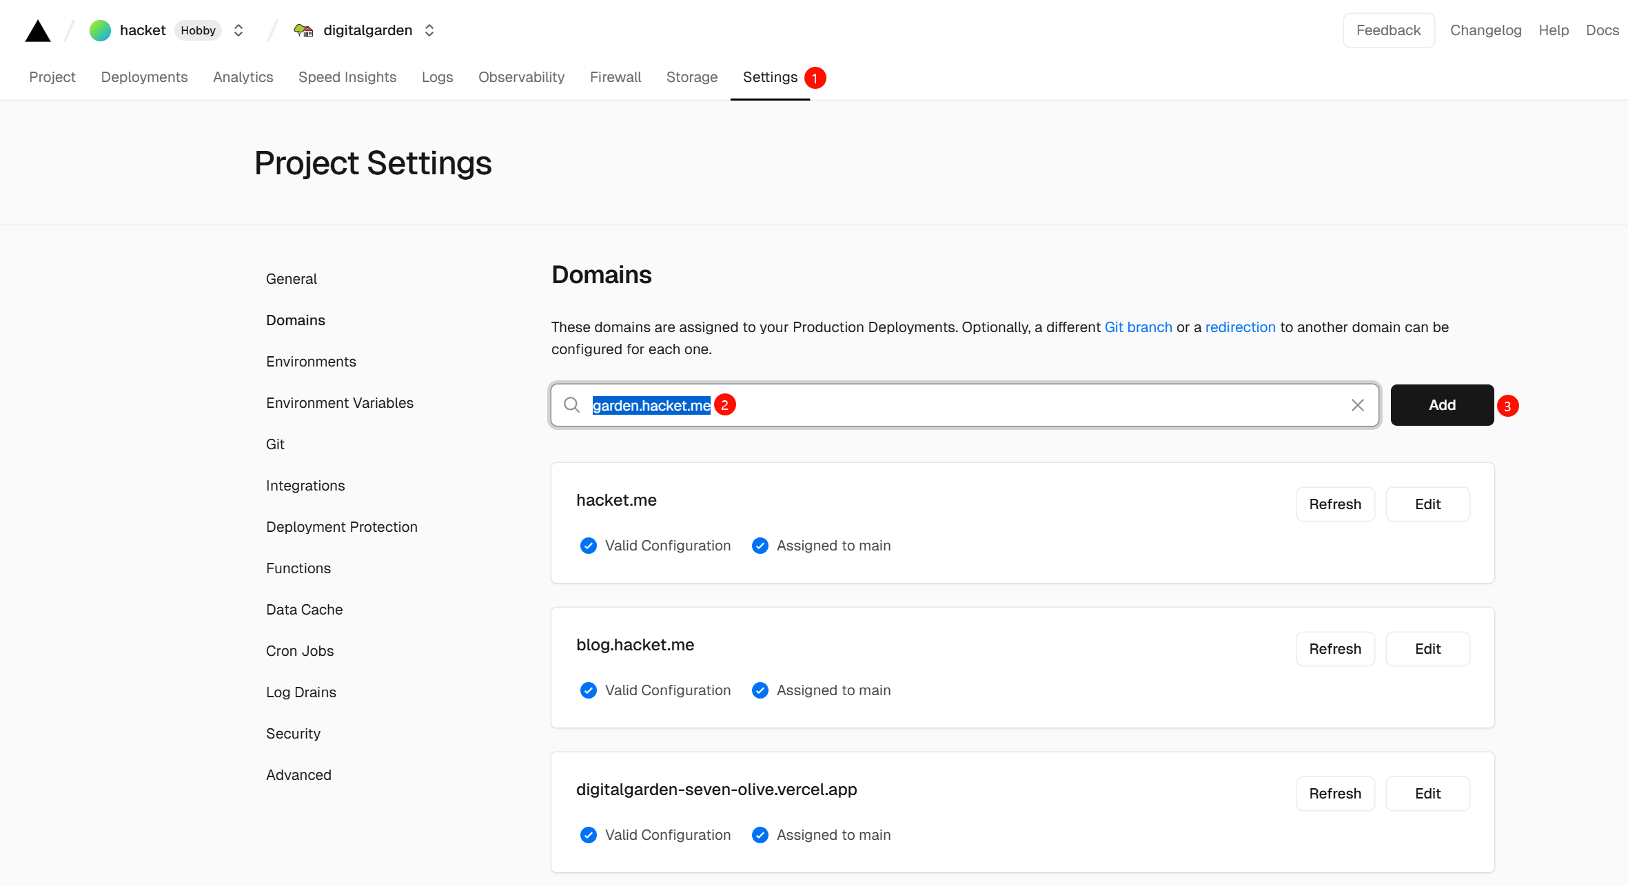Image resolution: width=1628 pixels, height=886 pixels.
Task: Click the Vercel triangle logo
Action: pos(38,31)
